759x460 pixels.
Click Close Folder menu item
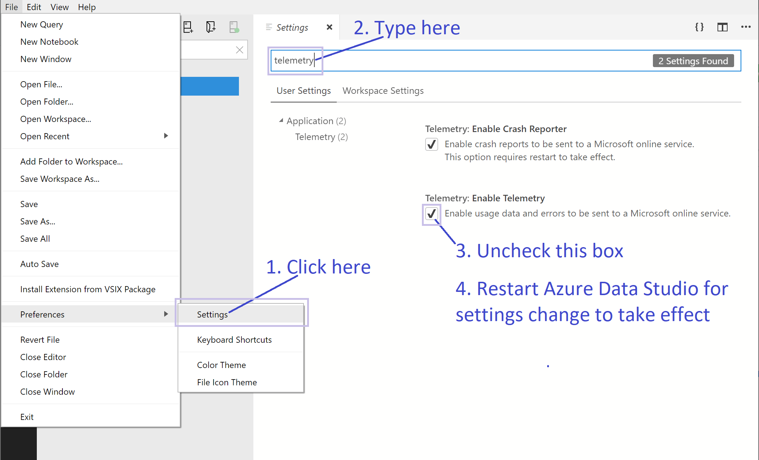pos(91,374)
